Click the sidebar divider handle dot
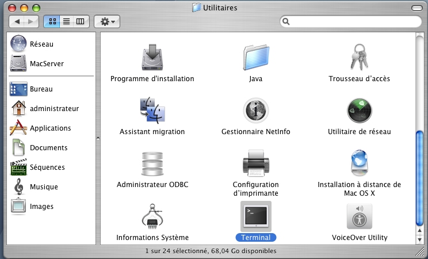The height and width of the screenshot is (259, 428). tap(98, 138)
